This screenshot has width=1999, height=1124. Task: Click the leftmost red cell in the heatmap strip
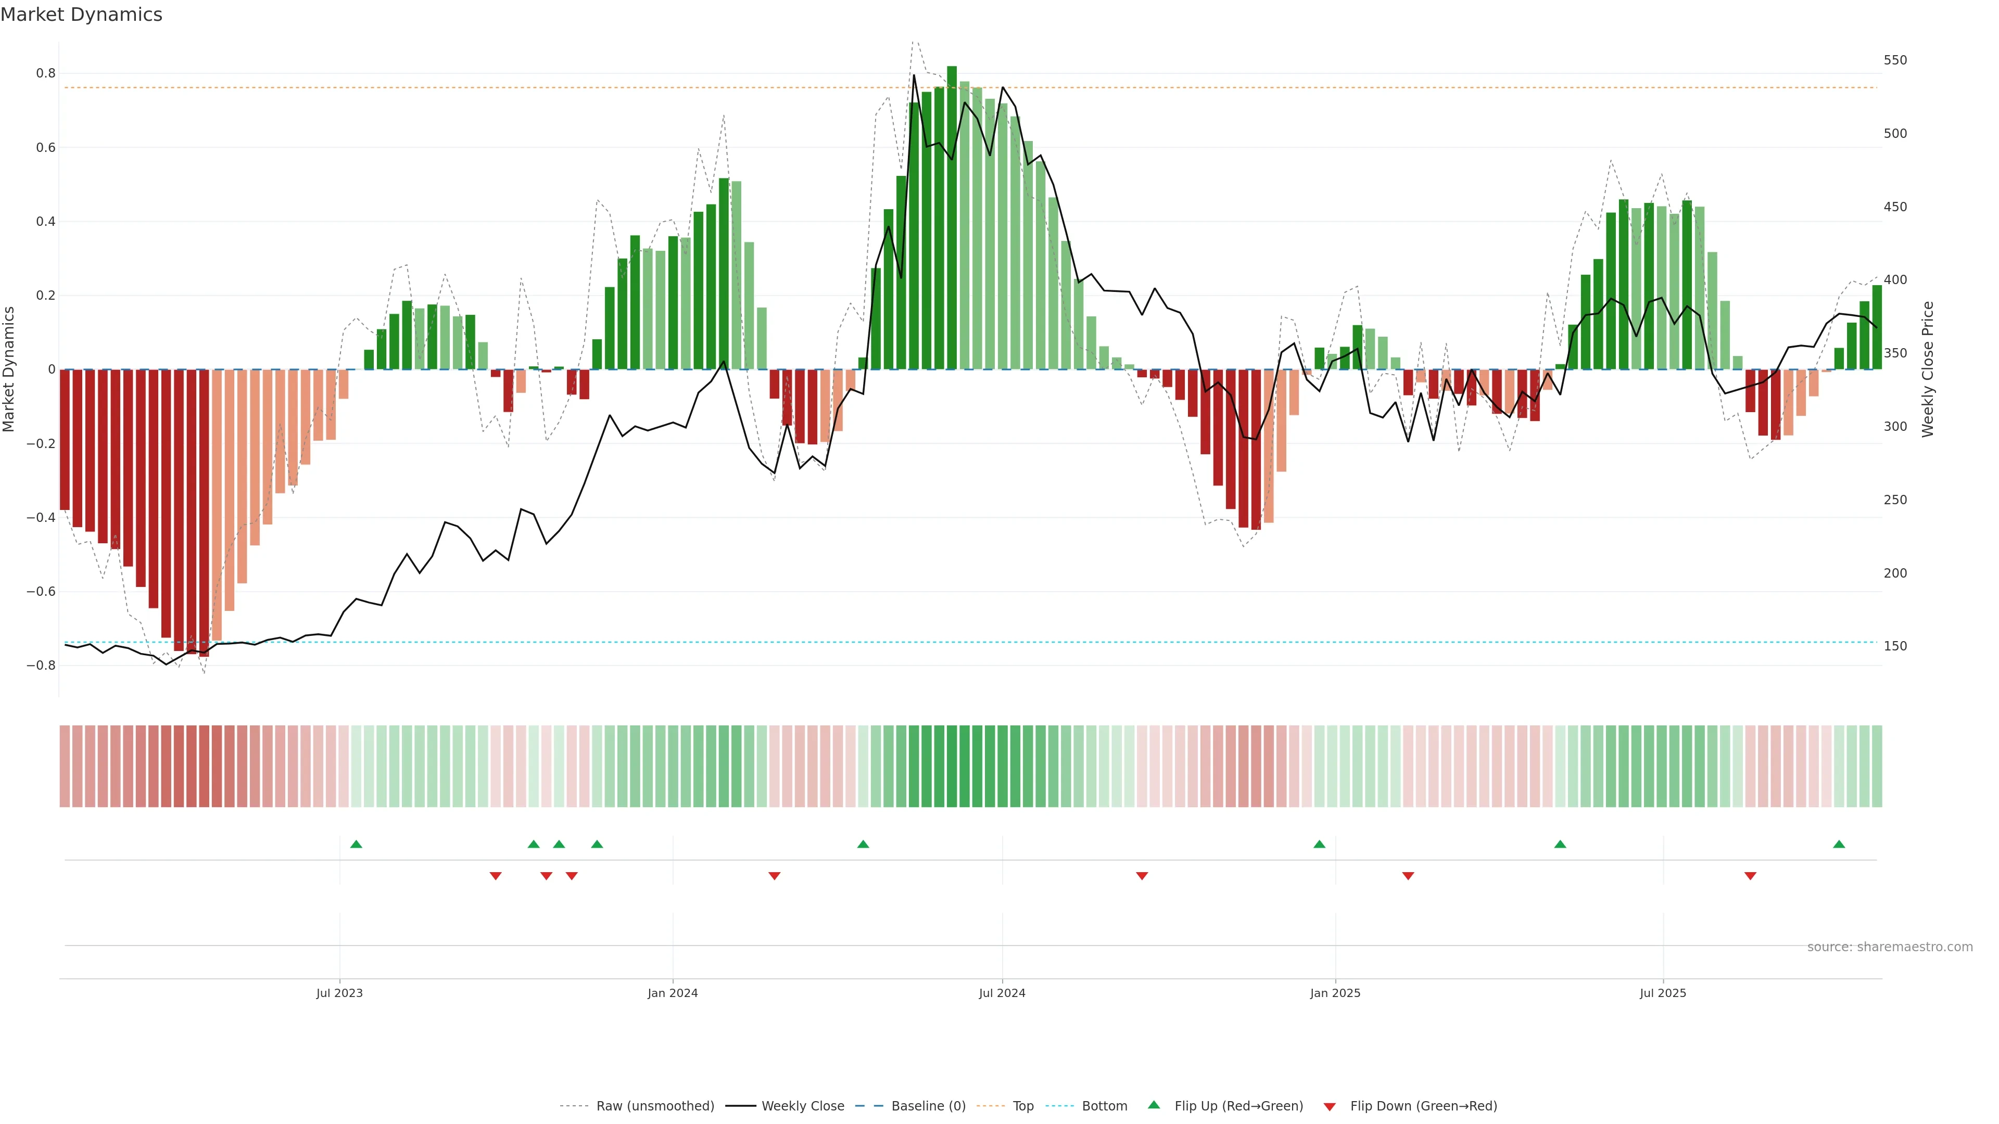tap(65, 765)
